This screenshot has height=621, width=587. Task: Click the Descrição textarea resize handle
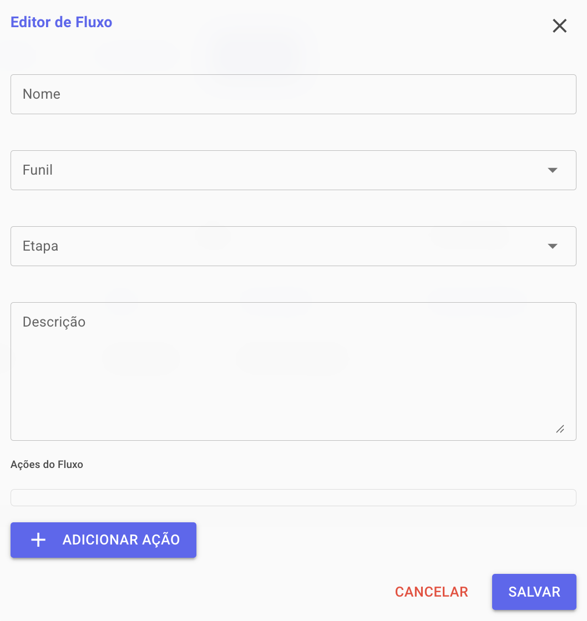(560, 429)
